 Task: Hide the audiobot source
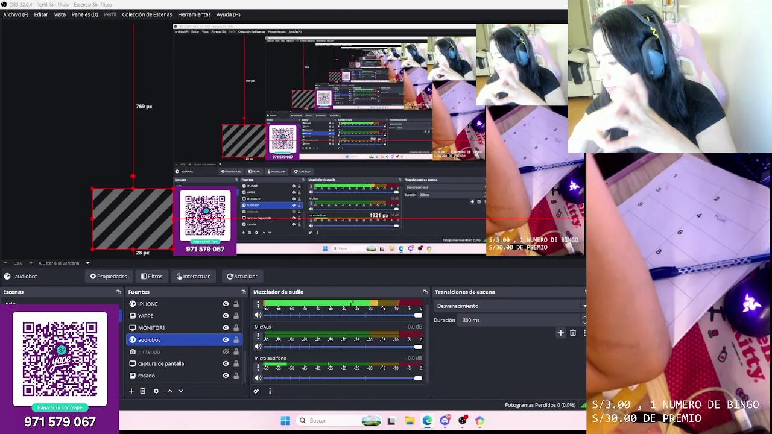click(x=226, y=340)
